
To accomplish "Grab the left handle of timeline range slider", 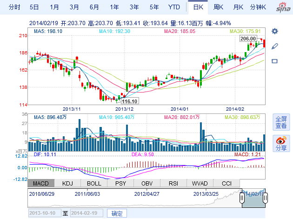I will [x=242, y=198].
